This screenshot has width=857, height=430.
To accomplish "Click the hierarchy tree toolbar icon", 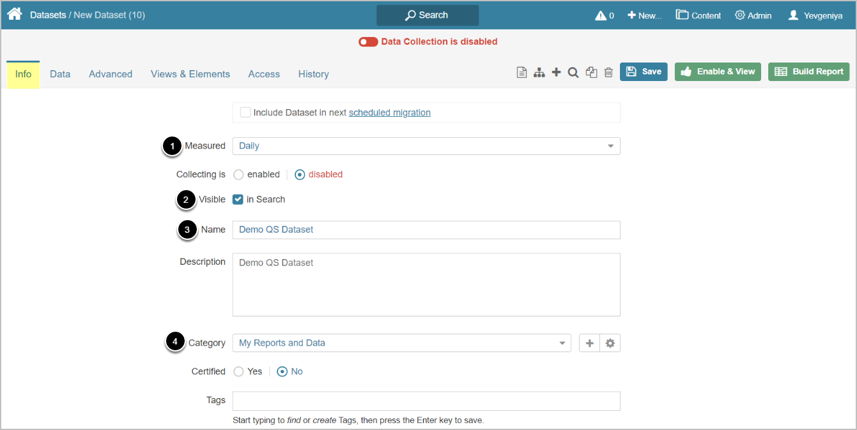I will click(x=539, y=73).
